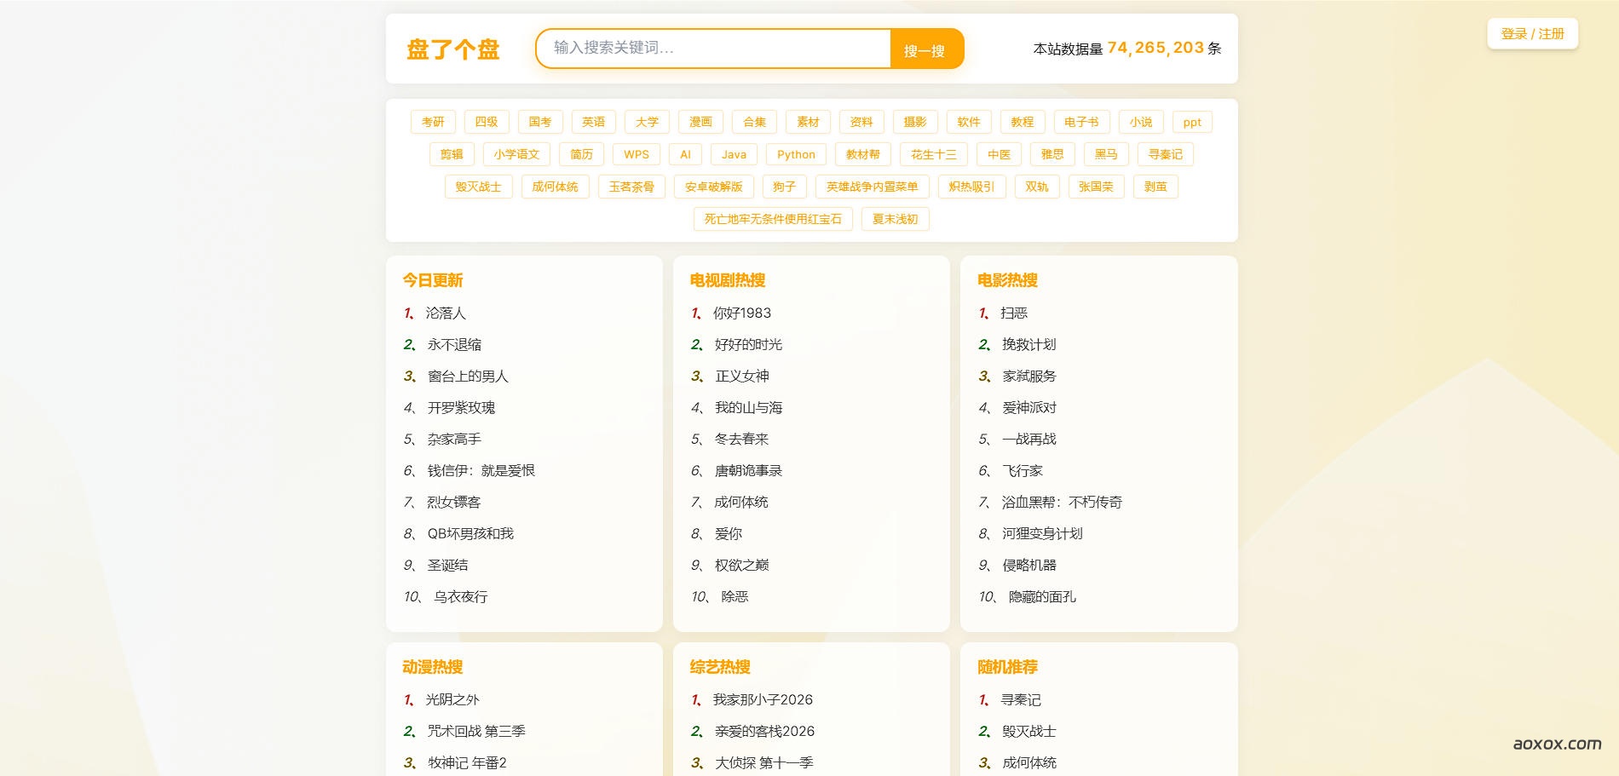Select the 考研 keyword tag

[x=434, y=122]
